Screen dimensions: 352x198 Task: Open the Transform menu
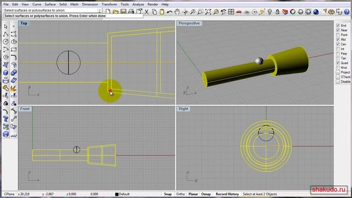point(109,4)
